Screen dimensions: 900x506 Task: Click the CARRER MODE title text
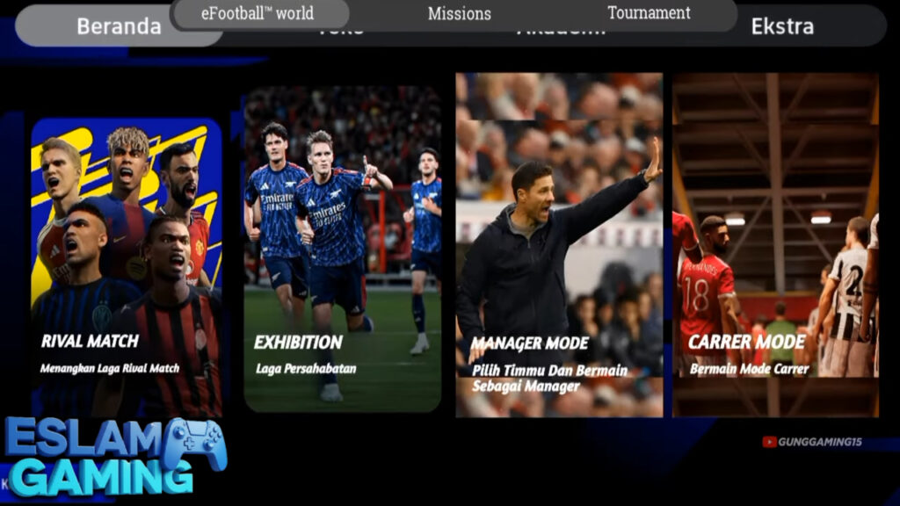point(747,342)
